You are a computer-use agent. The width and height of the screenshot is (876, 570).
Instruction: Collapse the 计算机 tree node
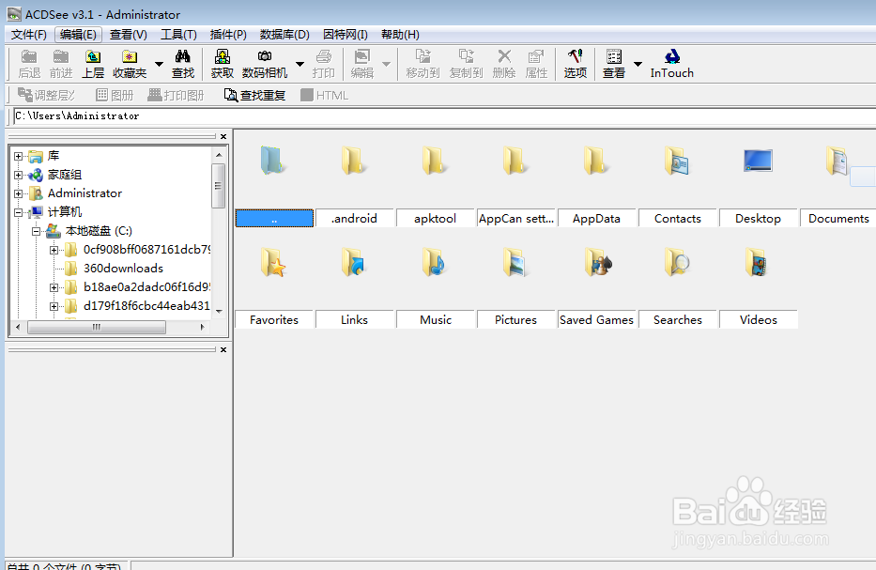point(19,212)
